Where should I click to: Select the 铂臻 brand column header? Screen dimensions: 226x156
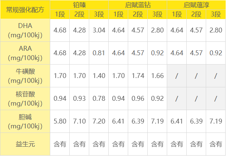(79, 5)
